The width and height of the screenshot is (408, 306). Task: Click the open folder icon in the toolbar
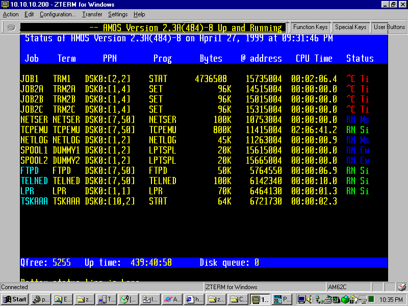(11, 28)
